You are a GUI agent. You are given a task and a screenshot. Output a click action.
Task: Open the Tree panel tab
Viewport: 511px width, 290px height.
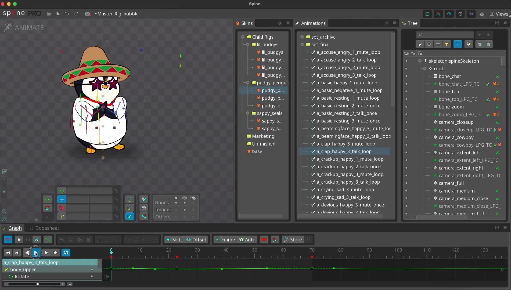click(x=409, y=23)
